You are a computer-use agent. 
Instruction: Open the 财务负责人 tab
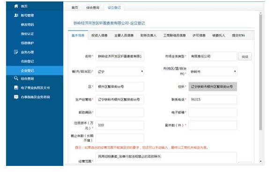pyautogui.click(x=148, y=35)
